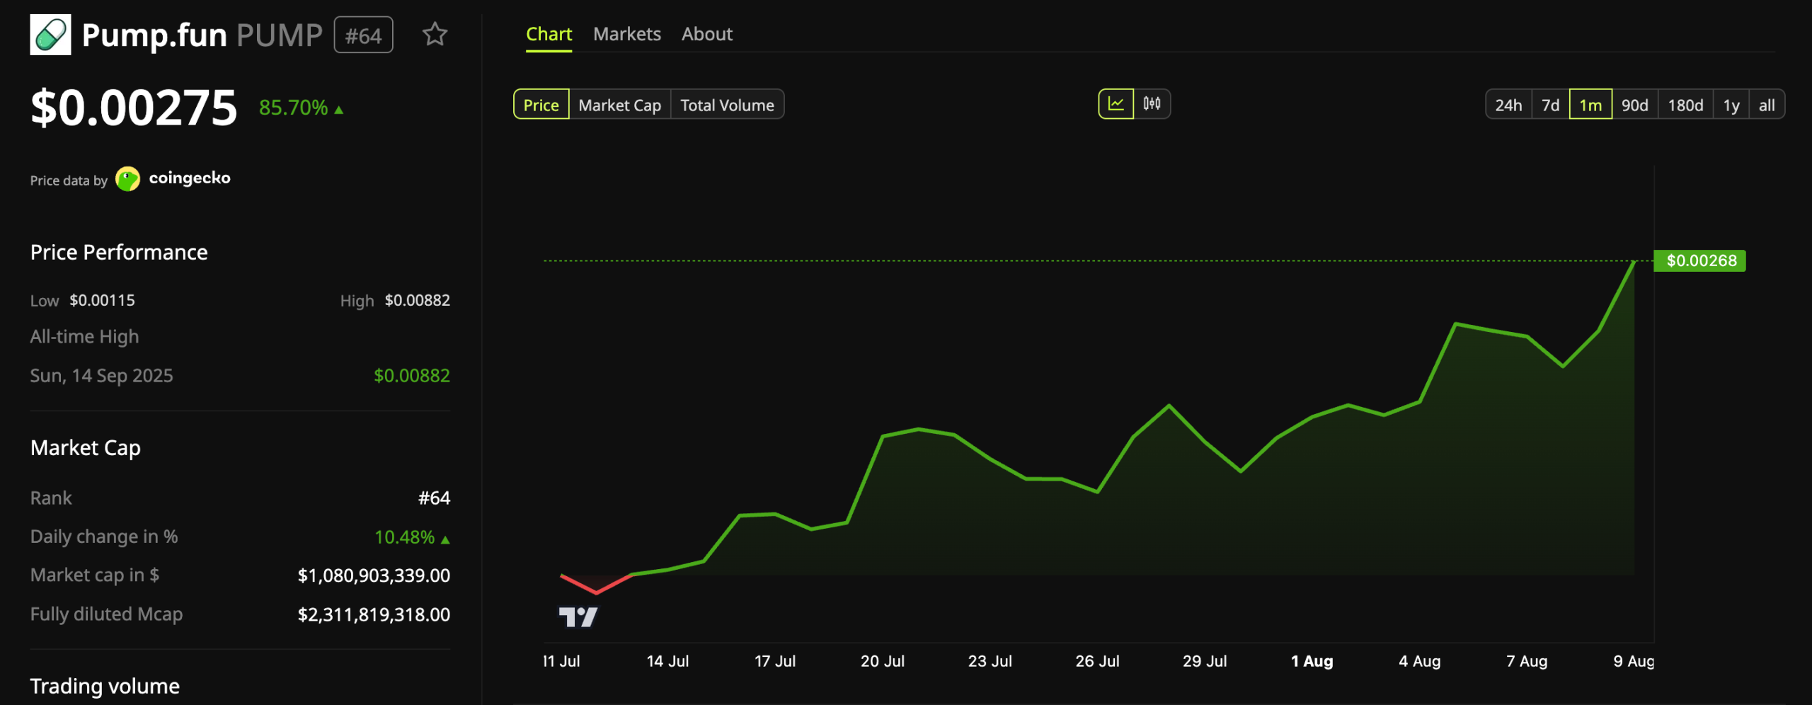Click the Rank value #64 in Market Cap

(x=434, y=498)
